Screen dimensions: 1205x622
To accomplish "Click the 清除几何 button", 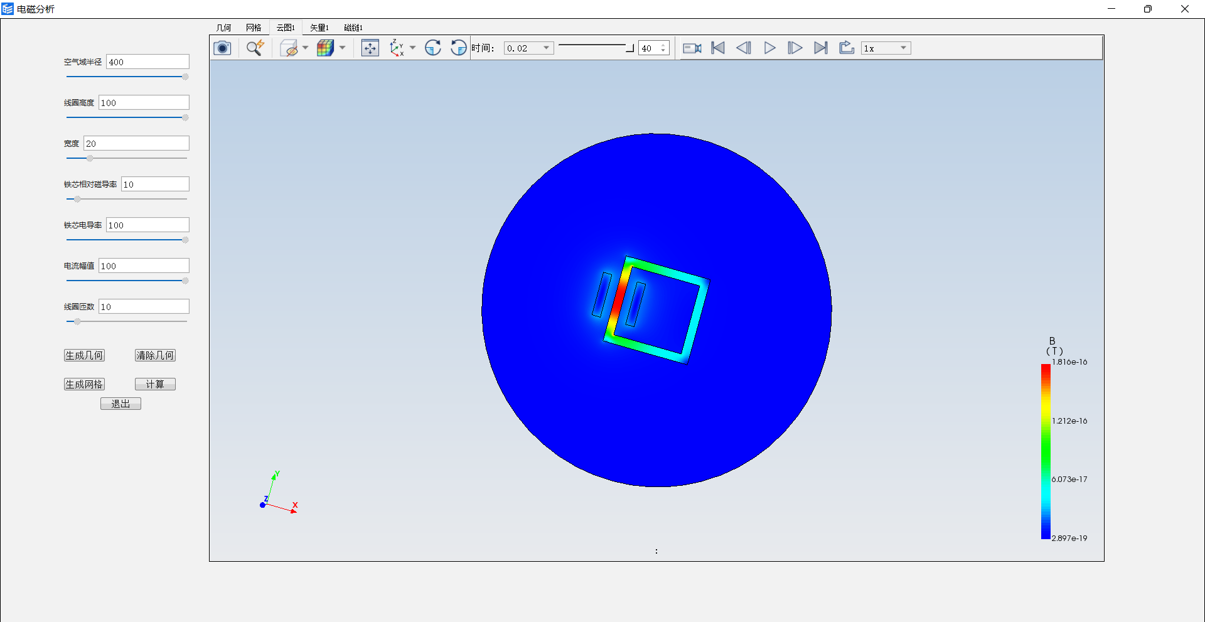I will click(x=155, y=355).
